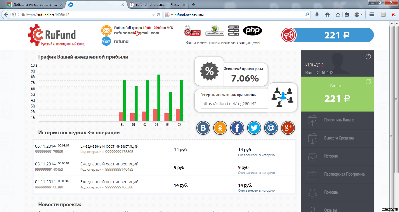Image resolution: width=399 pixels, height=212 pixels.
Task: Click the '9 руб.' amount next to 'Ежедневный рост инвестиций'
Action: (x=180, y=167)
